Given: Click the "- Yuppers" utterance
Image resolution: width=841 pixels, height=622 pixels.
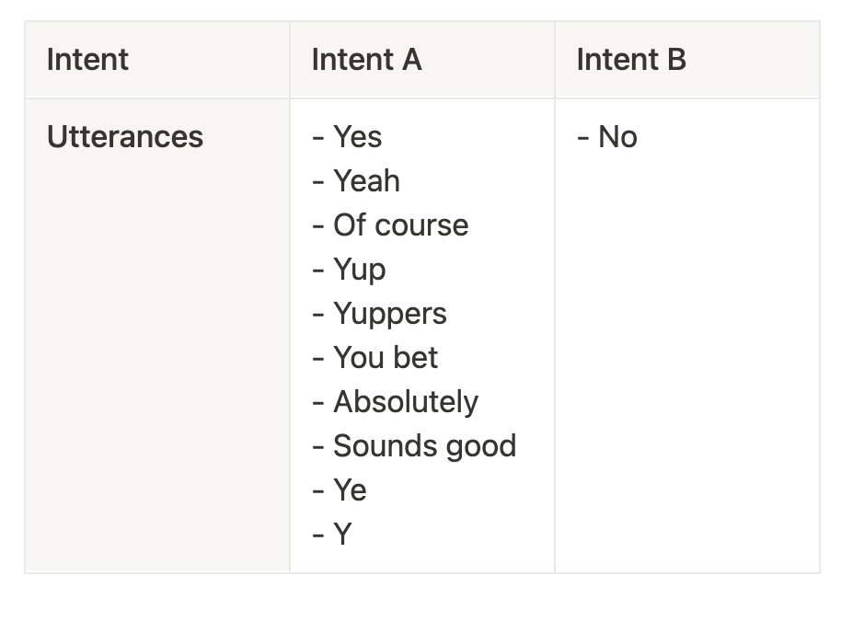Looking at the screenshot, I should click(379, 314).
